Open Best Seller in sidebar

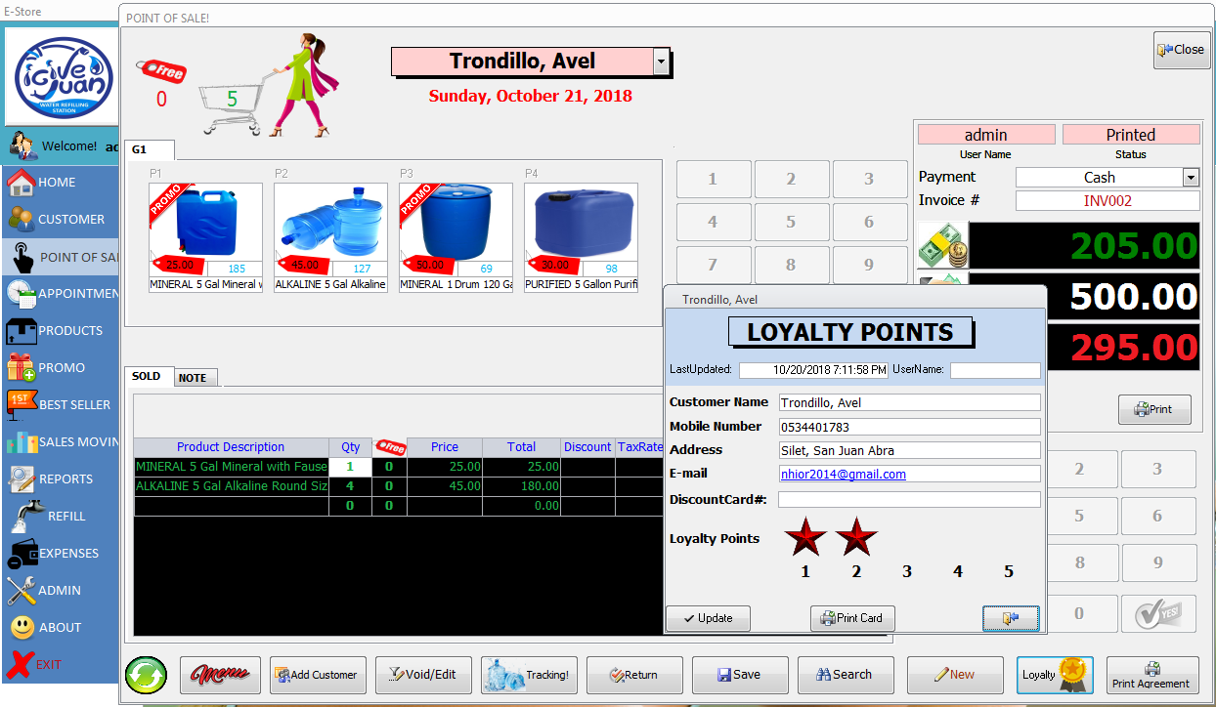(x=59, y=404)
